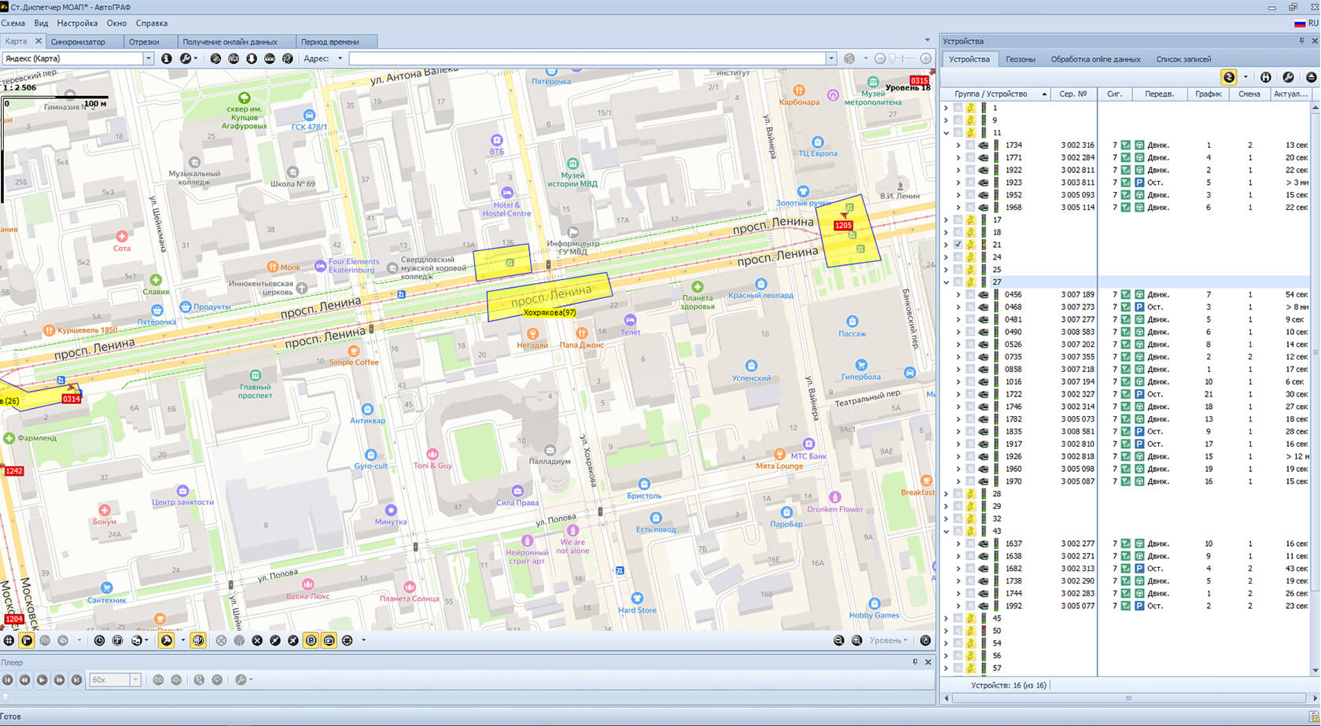Click the binoculars icon in devices panel
The image size is (1321, 726).
tap(1265, 77)
